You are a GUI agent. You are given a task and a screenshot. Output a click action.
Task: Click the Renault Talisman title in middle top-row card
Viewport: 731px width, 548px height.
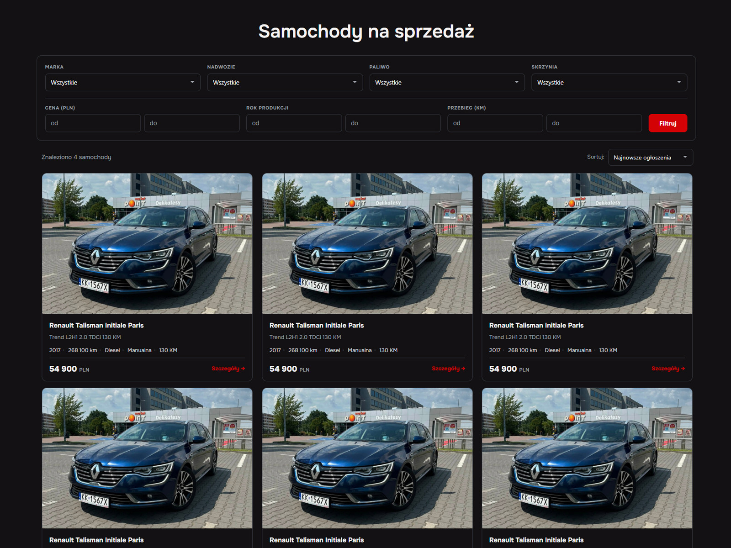[x=317, y=326]
